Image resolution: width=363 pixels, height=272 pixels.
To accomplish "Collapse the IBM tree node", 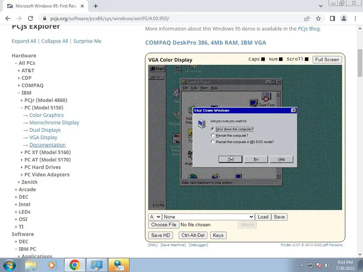I will (x=24, y=93).
